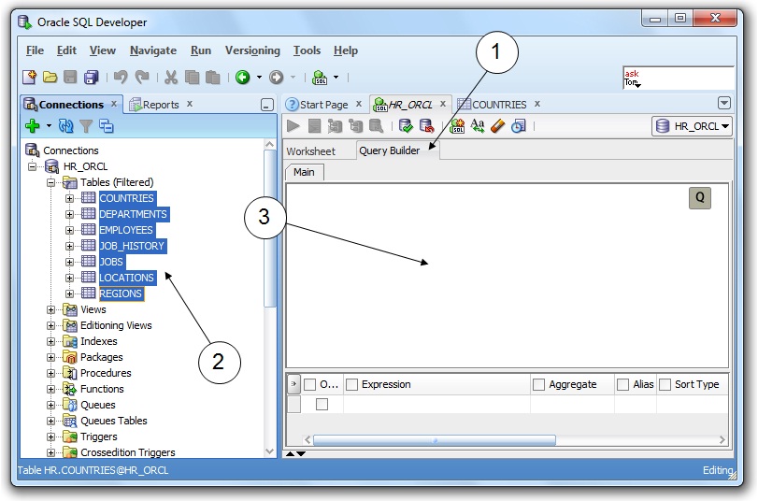Open the HR_ORCL connection dropdown
Screen dimensions: 758x501
693,126
